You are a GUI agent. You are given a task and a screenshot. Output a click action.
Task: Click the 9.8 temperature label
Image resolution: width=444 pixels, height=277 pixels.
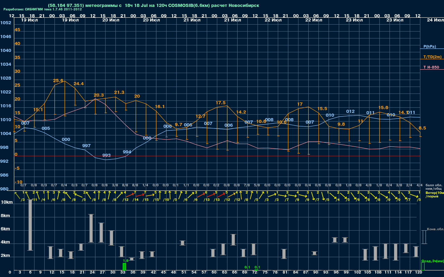pos(341,124)
